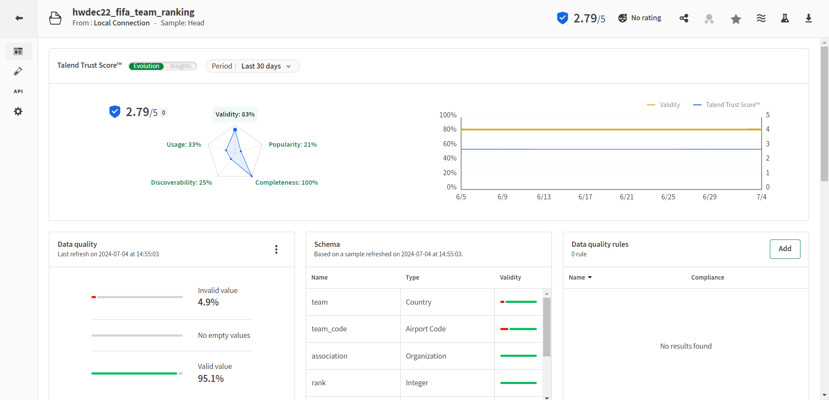The width and height of the screenshot is (829, 400).
Task: Open the share dataset icon
Action: [x=684, y=18]
